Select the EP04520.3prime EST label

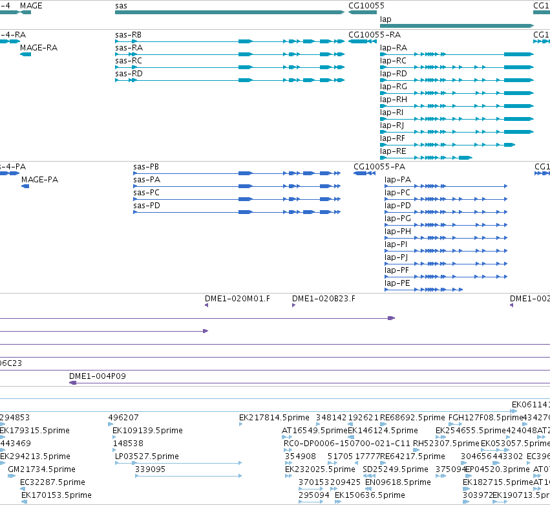[498, 469]
